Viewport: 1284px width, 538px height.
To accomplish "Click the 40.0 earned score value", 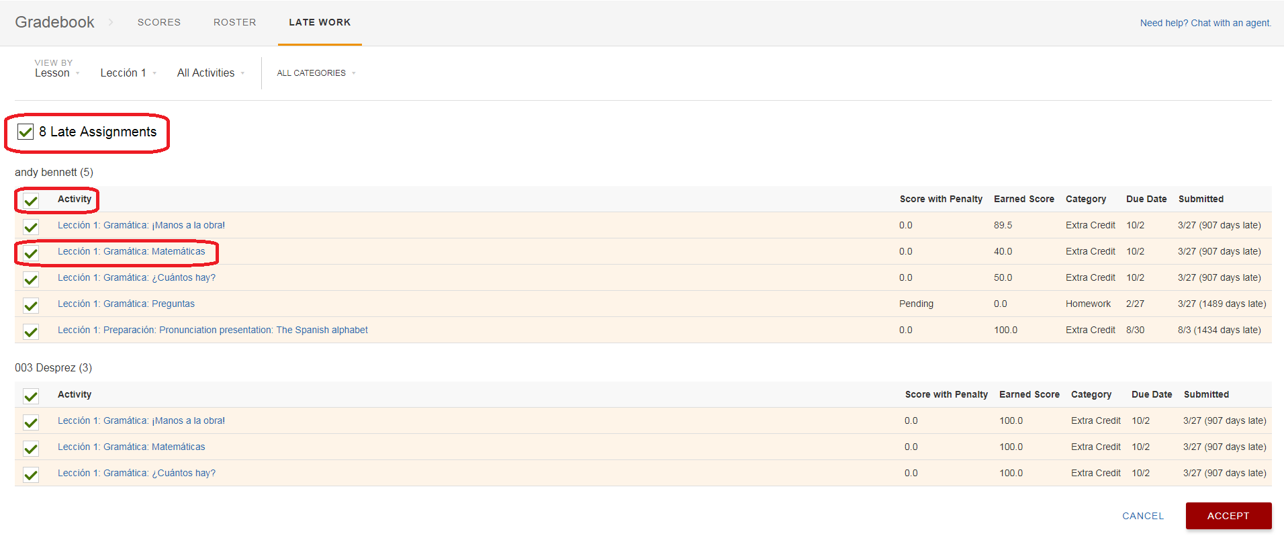I will click(x=1003, y=251).
